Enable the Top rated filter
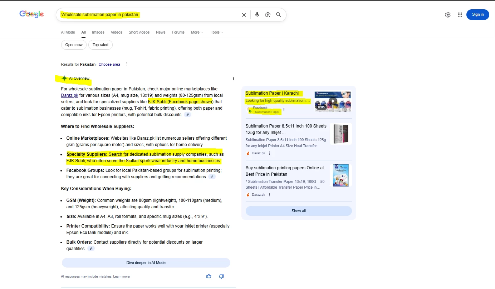The height and width of the screenshot is (289, 495). [x=100, y=45]
